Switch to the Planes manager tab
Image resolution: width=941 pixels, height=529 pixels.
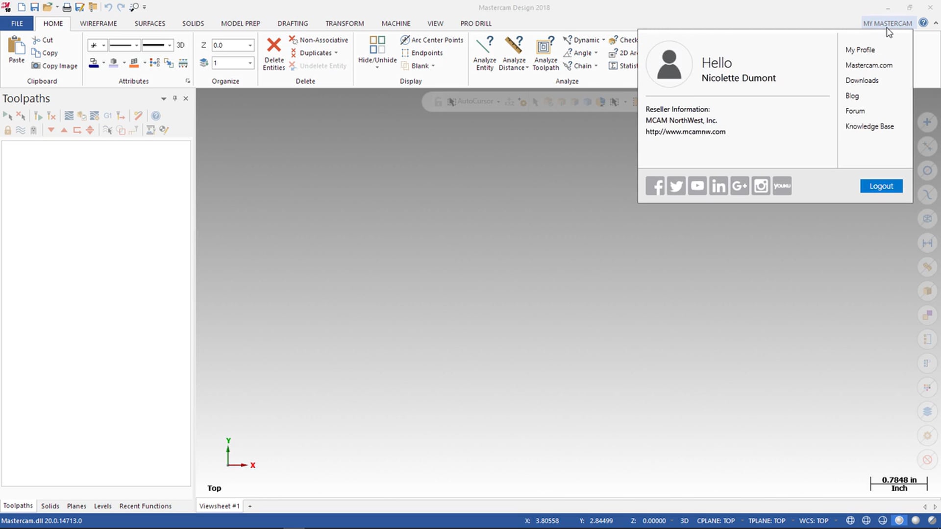[76, 506]
